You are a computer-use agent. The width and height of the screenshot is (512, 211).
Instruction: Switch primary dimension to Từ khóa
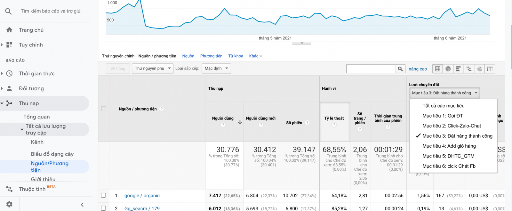tap(236, 56)
